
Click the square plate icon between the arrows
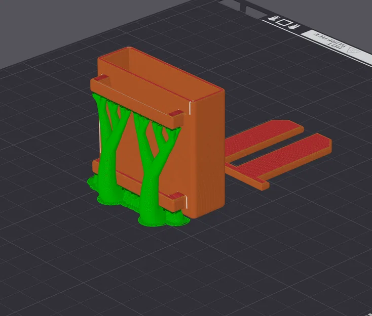(x=284, y=22)
